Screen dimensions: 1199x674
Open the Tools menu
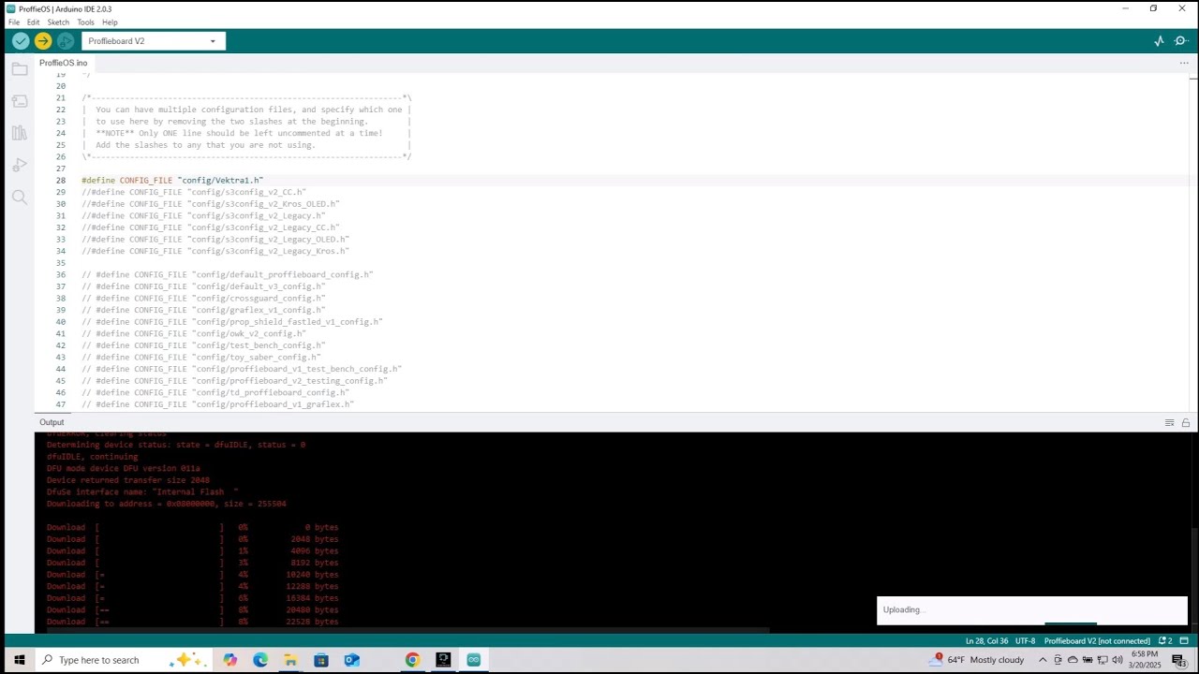pyautogui.click(x=85, y=22)
